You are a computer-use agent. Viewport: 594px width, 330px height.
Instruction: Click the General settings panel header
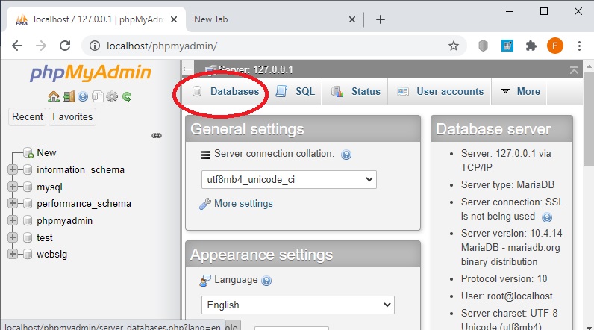click(x=303, y=129)
